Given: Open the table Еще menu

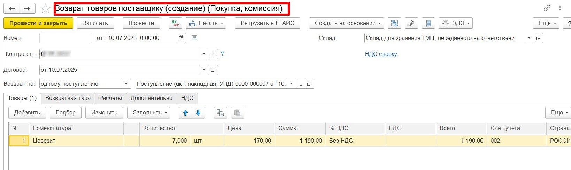Looking at the screenshot, I should tap(558, 113).
